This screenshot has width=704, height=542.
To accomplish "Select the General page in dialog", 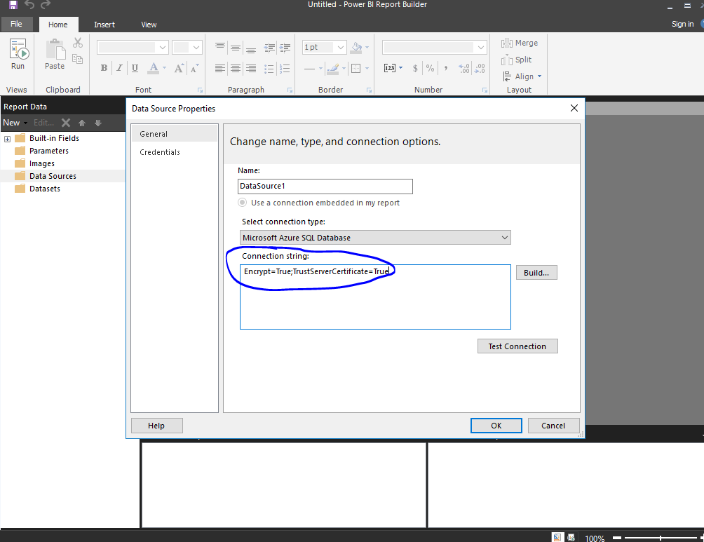I will click(x=174, y=134).
